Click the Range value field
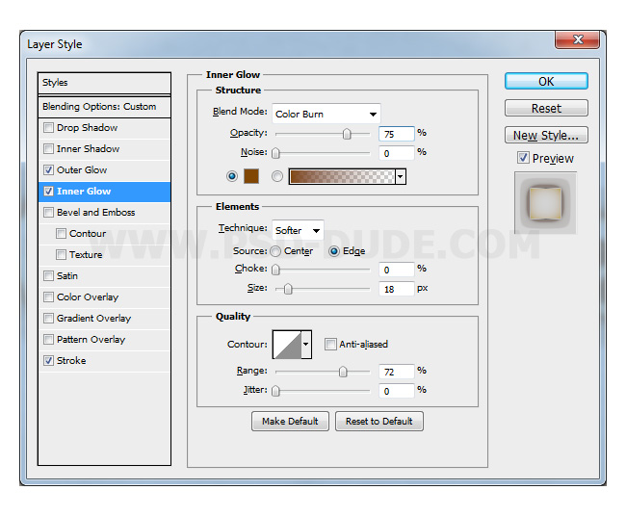626x516 pixels. coord(397,372)
